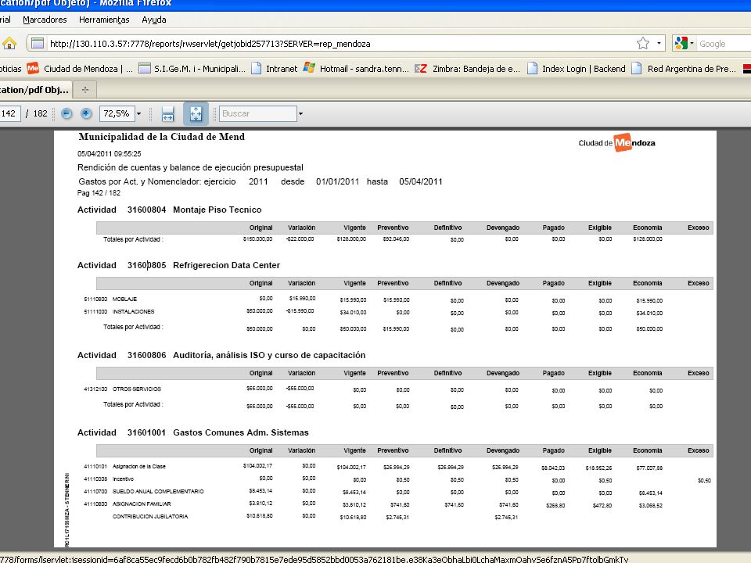Open Ciudad de Mendoza bookmark

[x=80, y=69]
